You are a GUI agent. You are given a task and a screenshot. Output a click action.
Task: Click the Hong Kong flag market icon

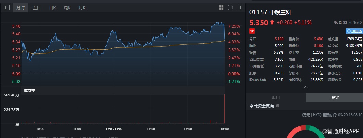[x=252, y=31]
